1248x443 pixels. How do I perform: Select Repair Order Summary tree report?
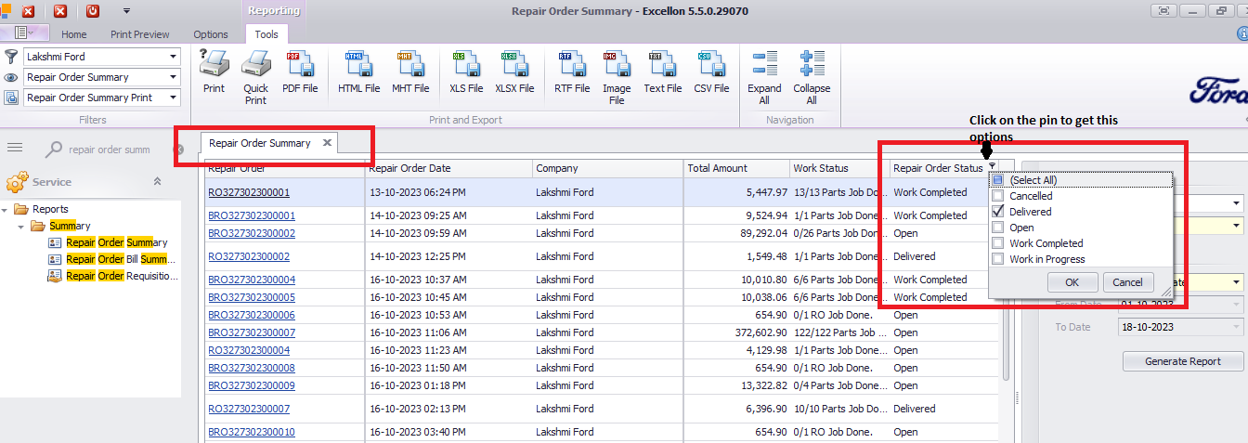(116, 242)
